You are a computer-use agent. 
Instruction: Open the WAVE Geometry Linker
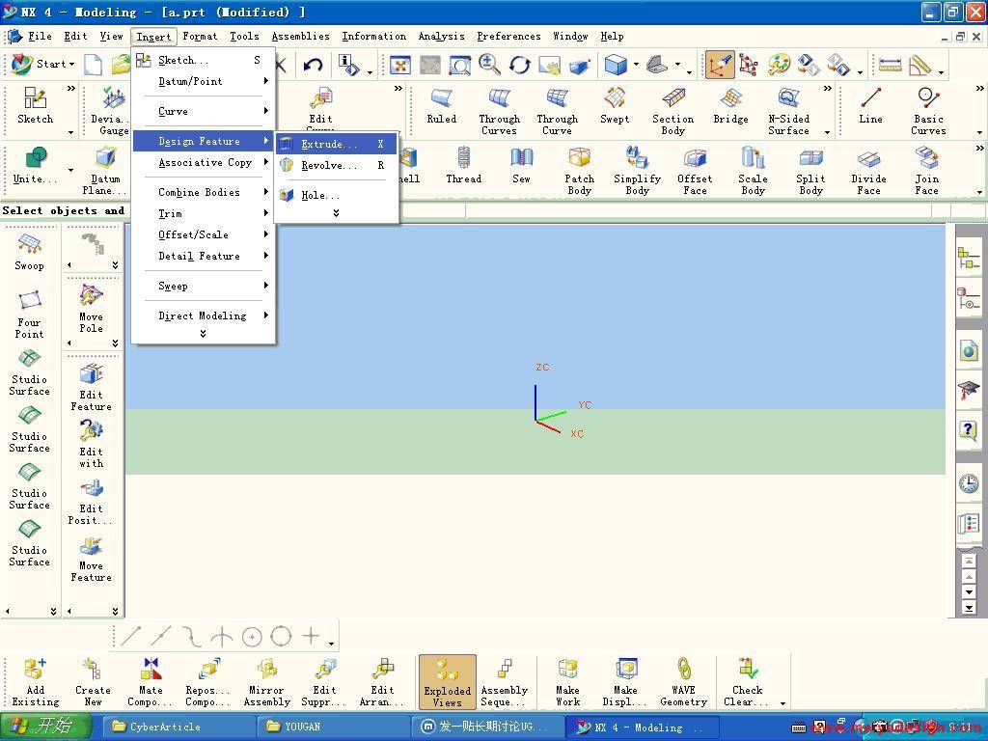684,682
